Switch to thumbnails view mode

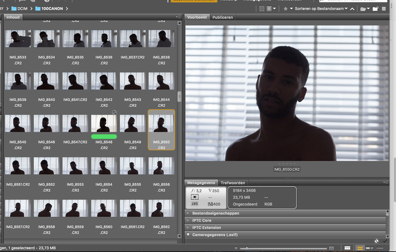click(x=360, y=248)
